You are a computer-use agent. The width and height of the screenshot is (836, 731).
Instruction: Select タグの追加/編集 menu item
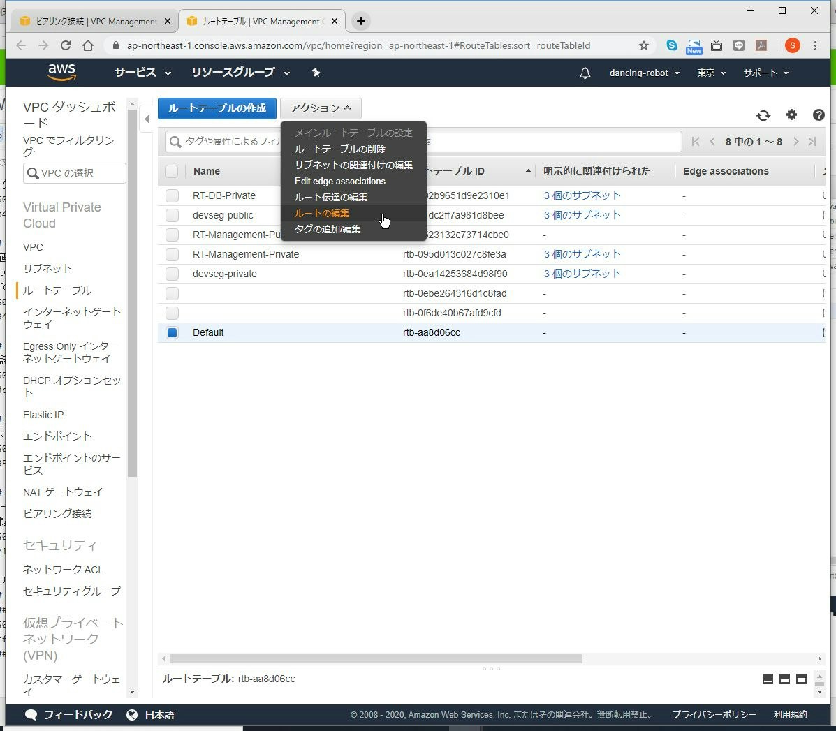[x=328, y=229]
